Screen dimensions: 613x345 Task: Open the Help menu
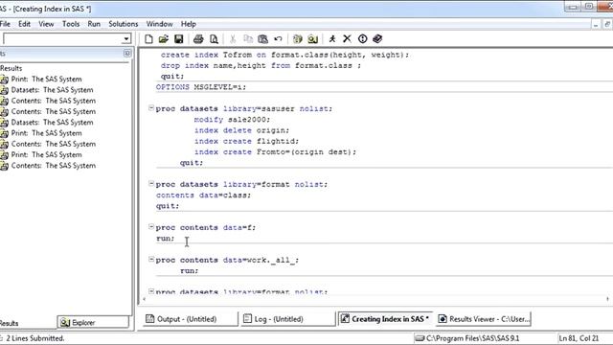(188, 24)
